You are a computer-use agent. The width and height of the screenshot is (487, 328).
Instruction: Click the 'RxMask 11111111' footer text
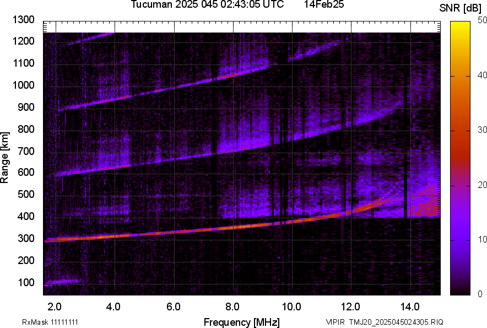click(x=50, y=322)
